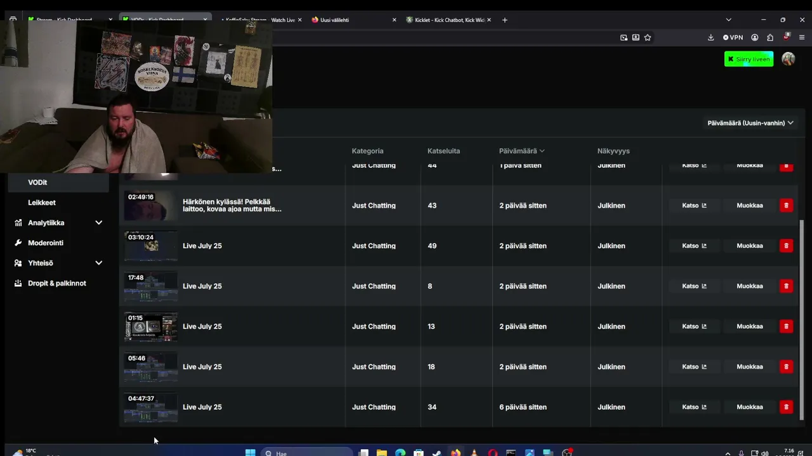Switch to the Watch Live stream tab

coord(260,20)
